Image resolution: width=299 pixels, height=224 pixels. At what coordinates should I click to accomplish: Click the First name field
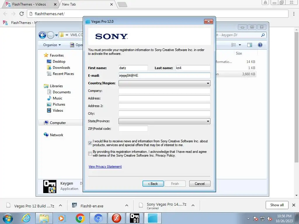point(133,68)
